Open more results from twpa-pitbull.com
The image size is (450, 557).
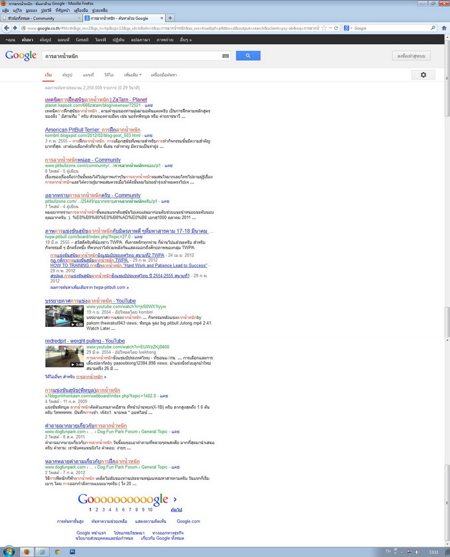89,287
